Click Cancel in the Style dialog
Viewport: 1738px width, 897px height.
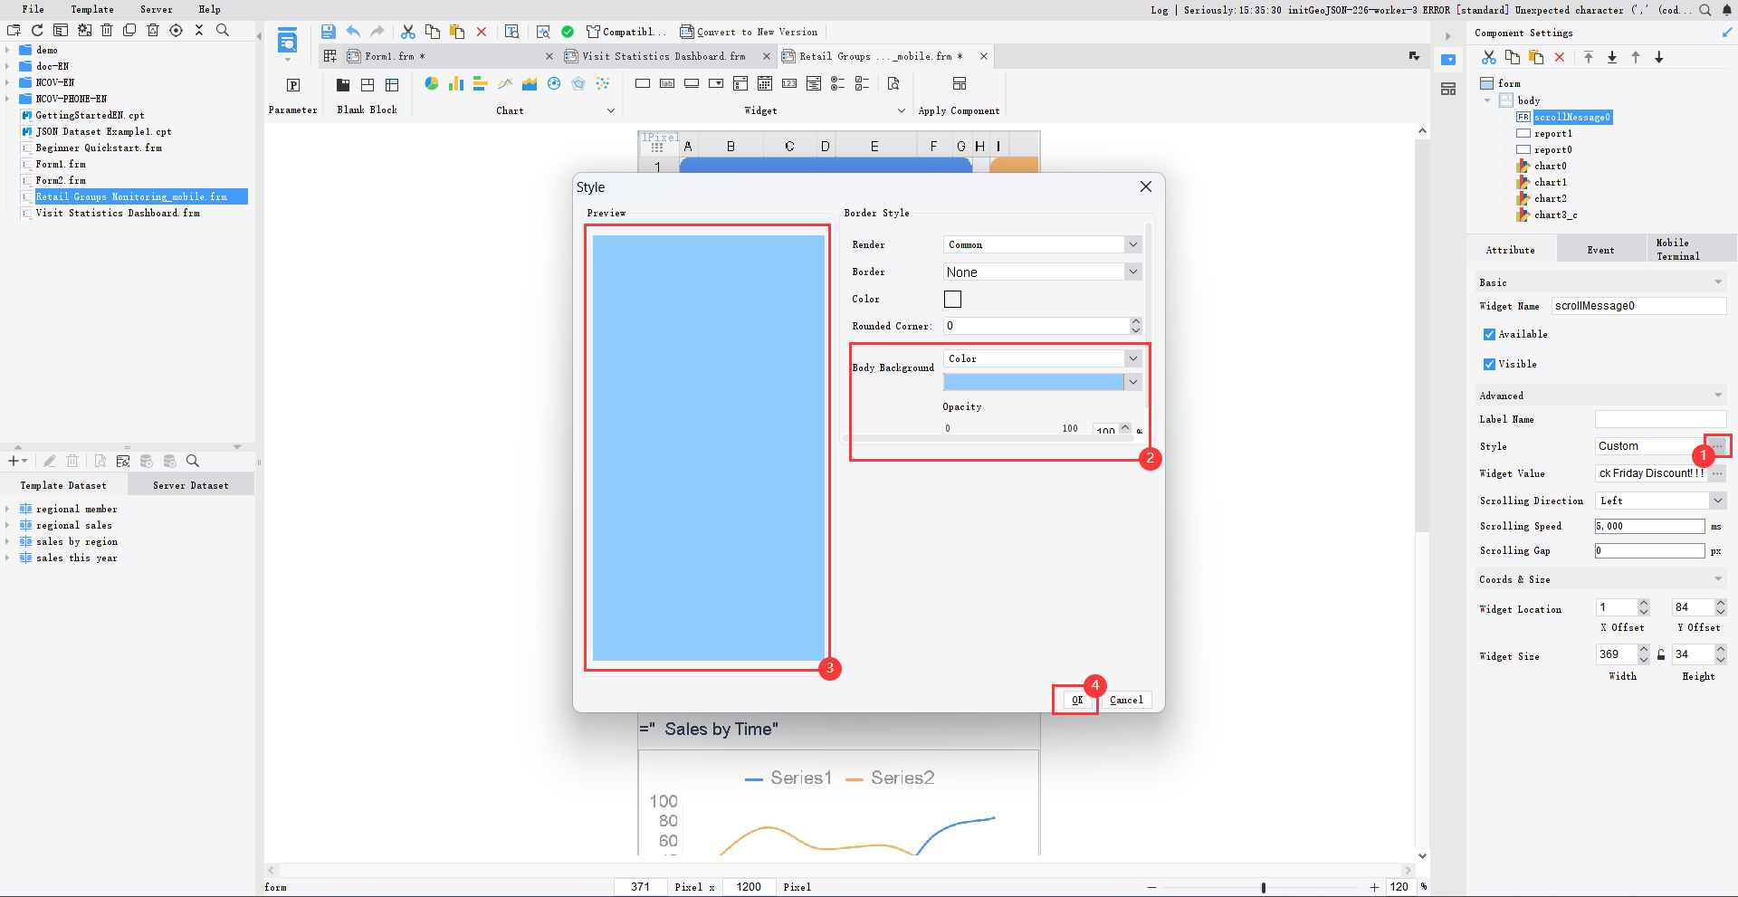tap(1126, 700)
